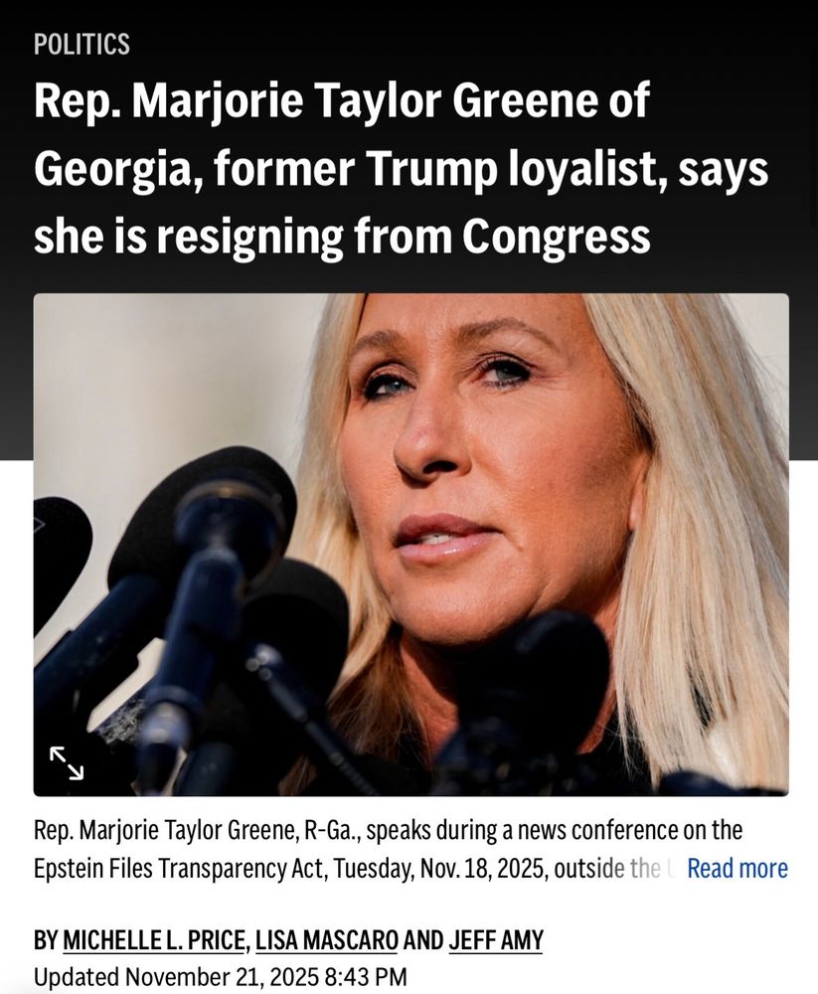Click the word BY before author names
This screenshot has height=994, width=818.
[x=46, y=940]
